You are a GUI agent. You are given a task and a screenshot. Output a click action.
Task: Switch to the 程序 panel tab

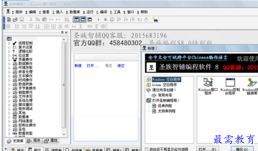34,141
